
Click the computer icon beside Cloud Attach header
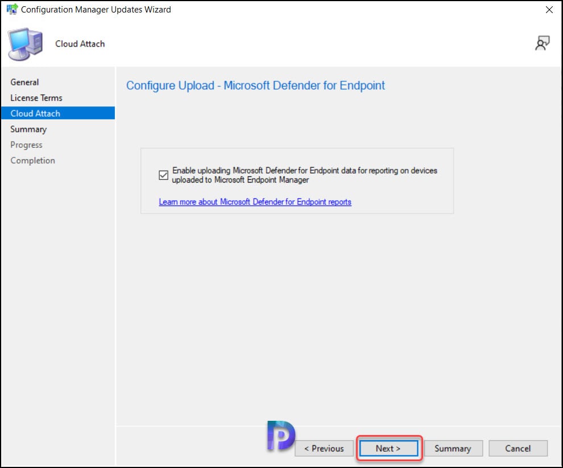point(25,44)
